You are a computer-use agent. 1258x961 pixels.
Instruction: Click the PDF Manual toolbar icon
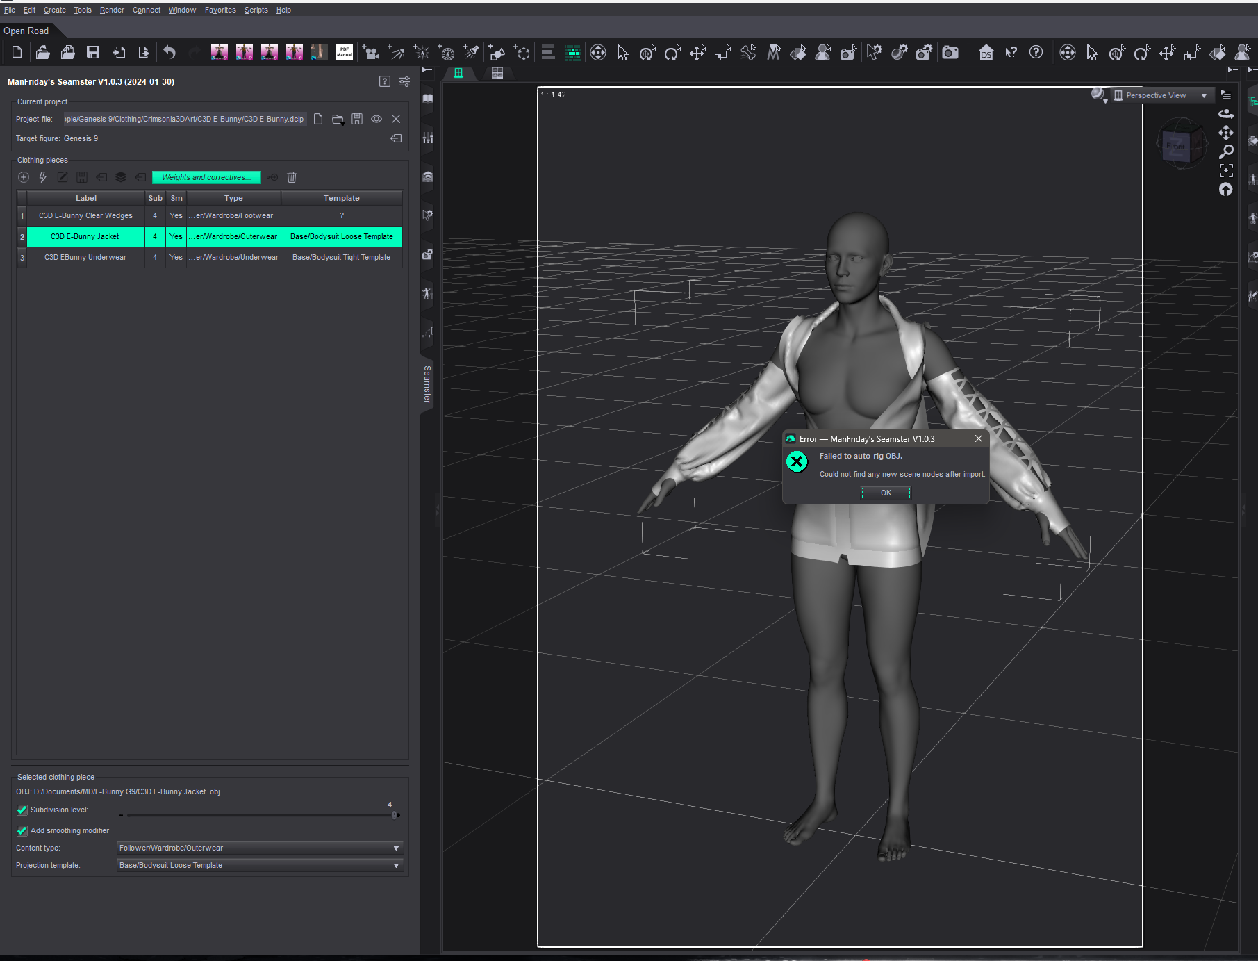point(345,52)
